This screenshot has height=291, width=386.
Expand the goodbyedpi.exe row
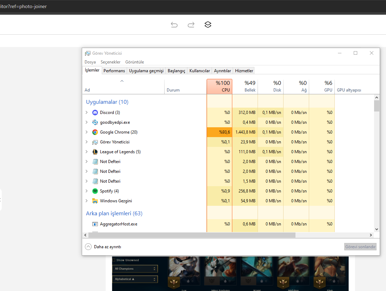[86, 122]
